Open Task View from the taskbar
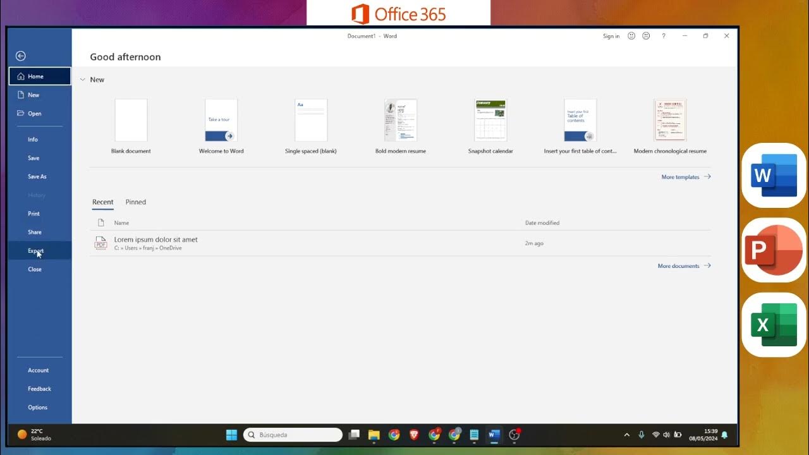 coord(355,435)
